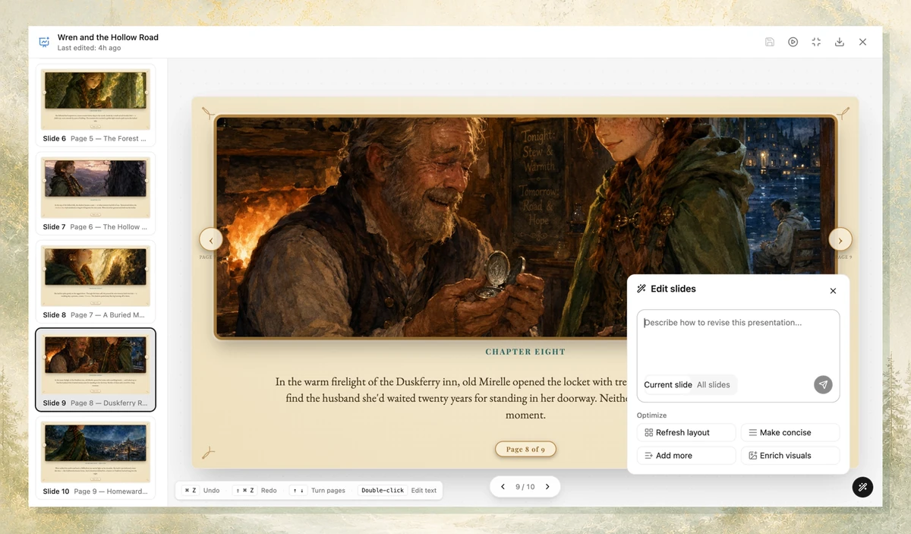
Task: Open Slide 7 Page 6 The Hollow thumbnail
Action: pos(96,194)
